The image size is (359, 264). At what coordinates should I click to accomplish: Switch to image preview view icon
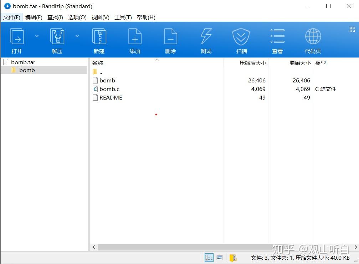(220, 258)
